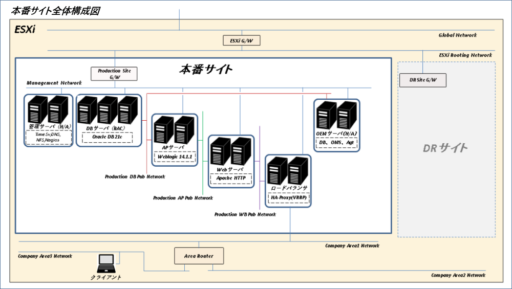Click the 'HA-Proxy(VRRP)' dashed box
Viewport: 512px width, 289px height.
pyautogui.click(x=289, y=197)
